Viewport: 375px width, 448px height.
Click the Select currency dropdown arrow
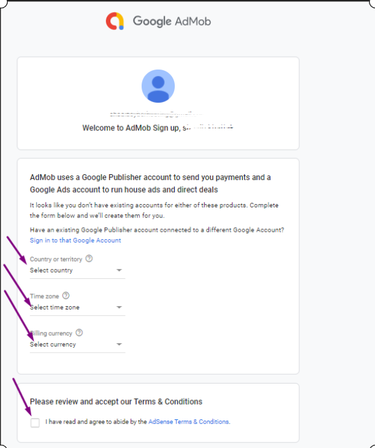[x=119, y=344]
